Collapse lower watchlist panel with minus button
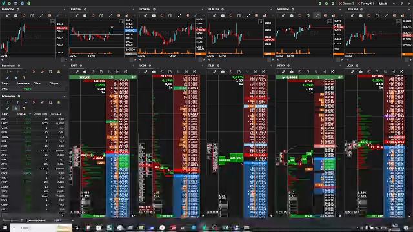 [x=65, y=96]
